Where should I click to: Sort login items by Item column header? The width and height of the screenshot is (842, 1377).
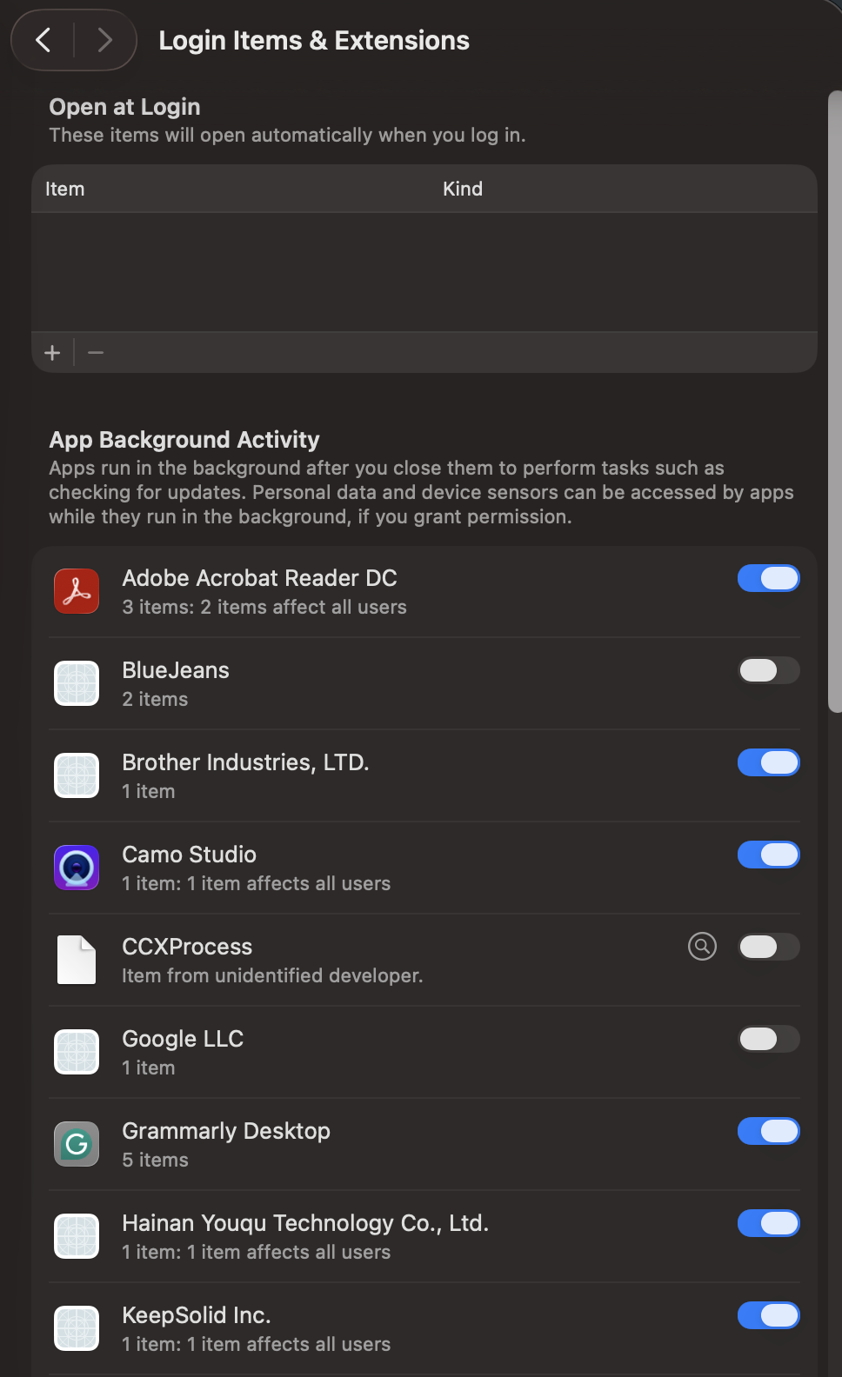(65, 189)
